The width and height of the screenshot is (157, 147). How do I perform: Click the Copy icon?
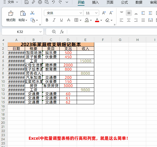pyautogui.click(x=33, y=20)
